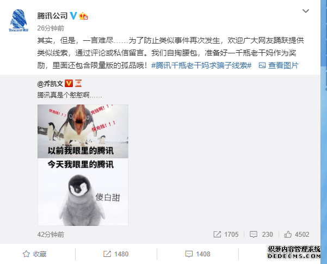The height and width of the screenshot is (264, 327).
Task: Click the blue V verification badge
Action: (x=73, y=16)
